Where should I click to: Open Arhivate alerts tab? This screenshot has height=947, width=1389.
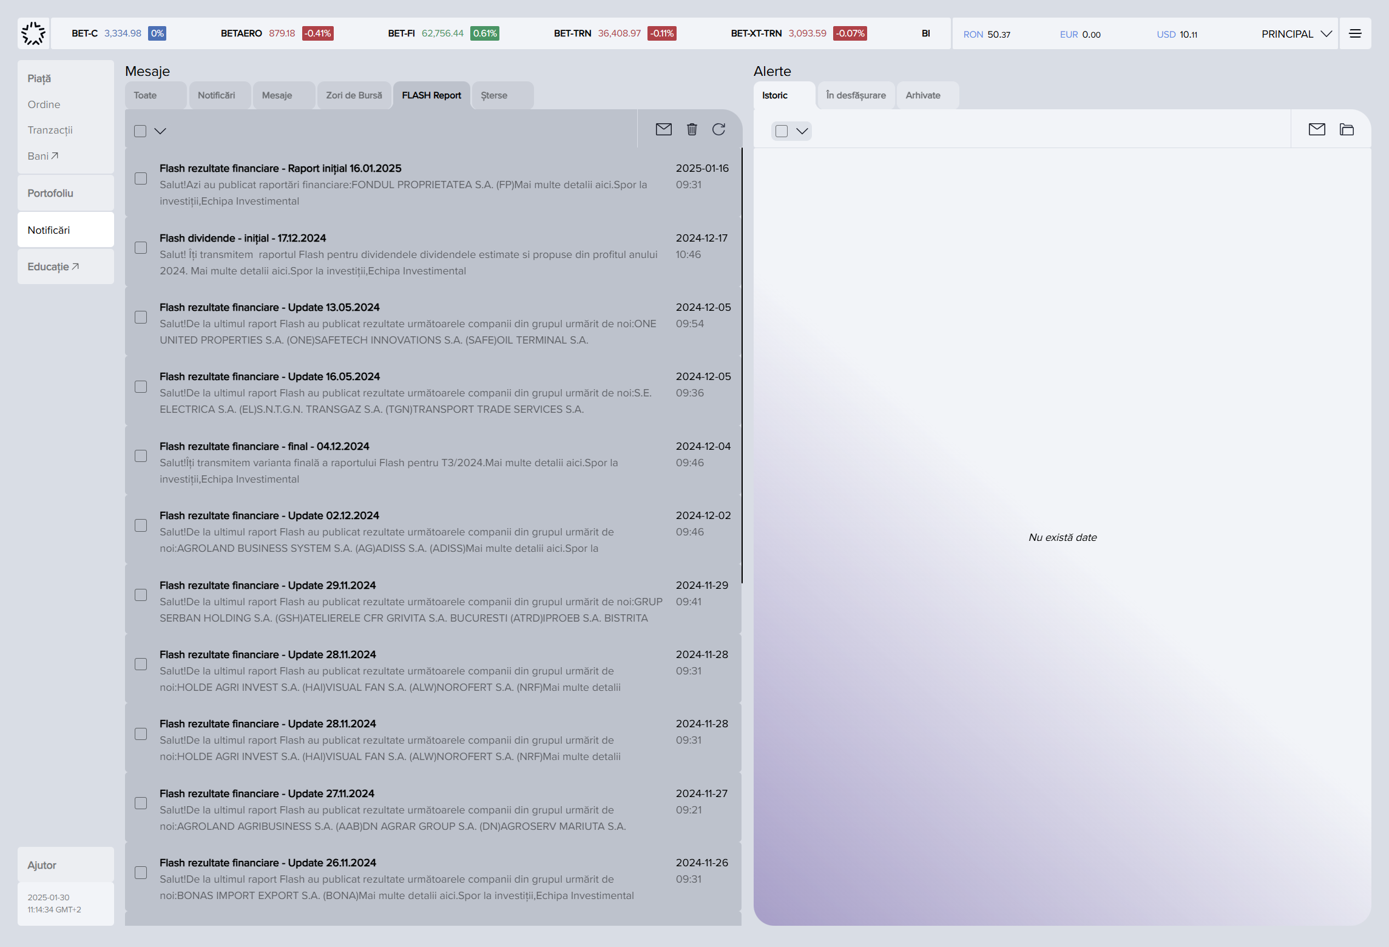(928, 95)
